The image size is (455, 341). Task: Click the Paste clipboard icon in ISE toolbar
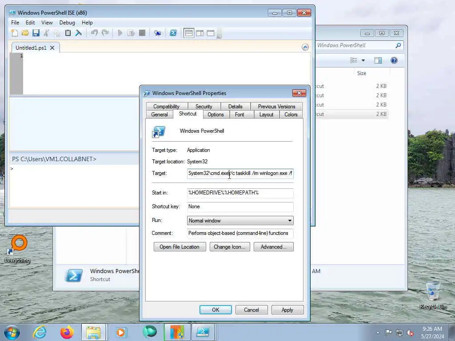(x=68, y=33)
